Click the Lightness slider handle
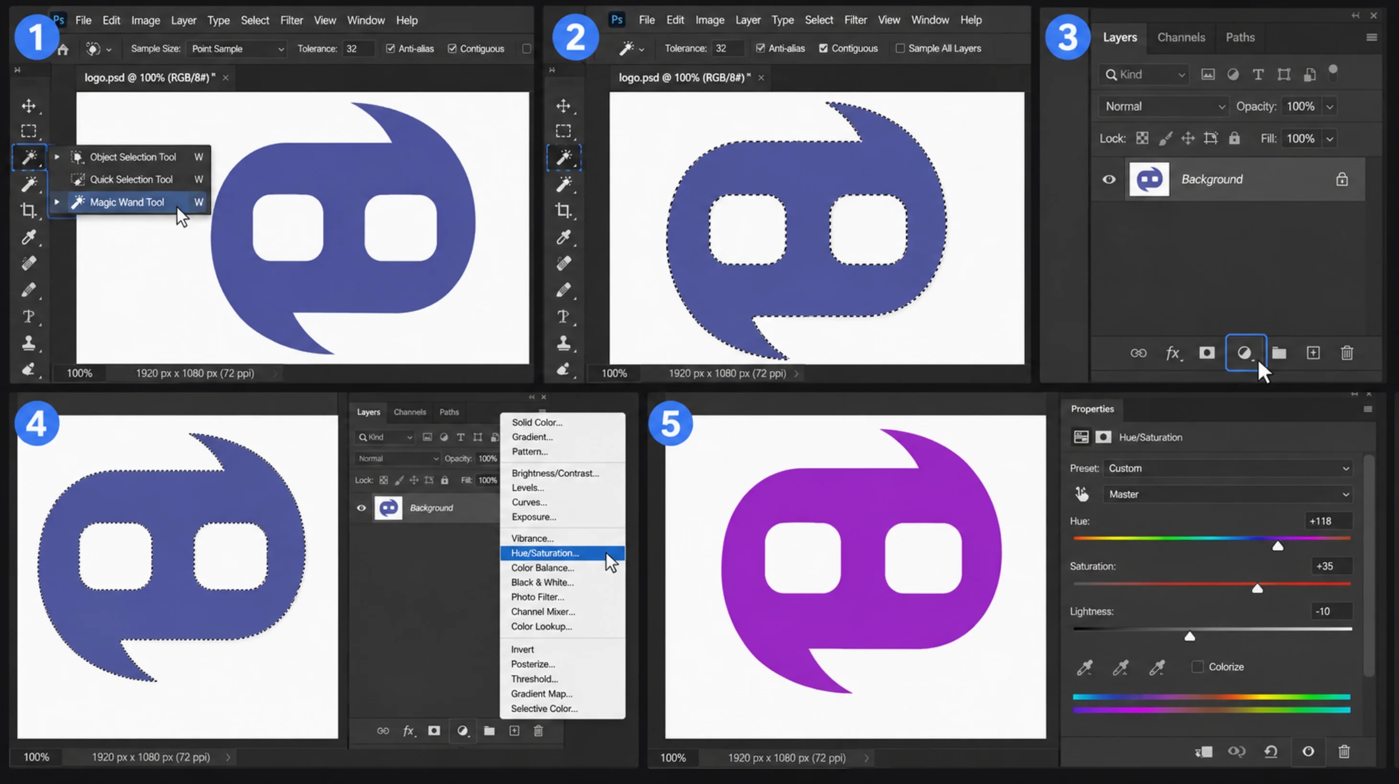 pyautogui.click(x=1189, y=636)
